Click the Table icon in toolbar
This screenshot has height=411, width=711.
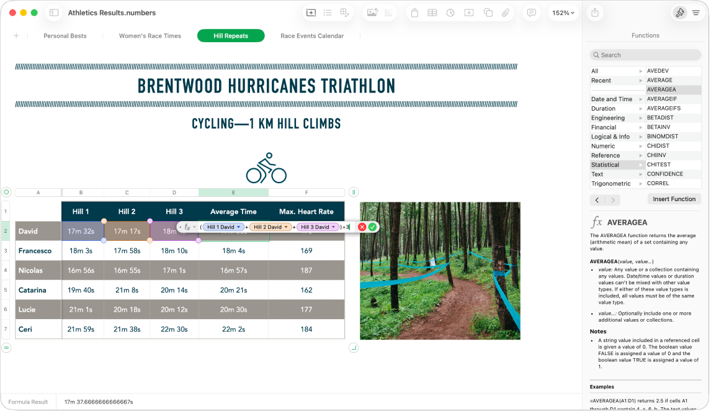pos(432,12)
